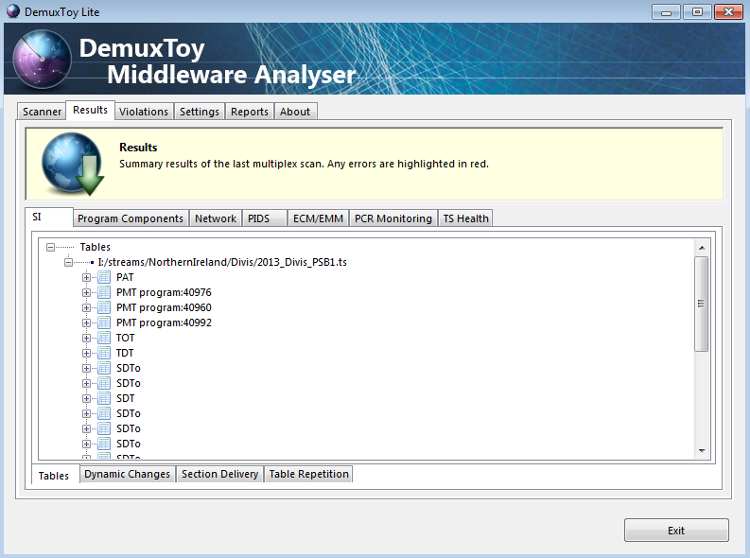Image resolution: width=750 pixels, height=558 pixels.
Task: Select the 'PMT program:40976' row text
Action: click(x=164, y=292)
